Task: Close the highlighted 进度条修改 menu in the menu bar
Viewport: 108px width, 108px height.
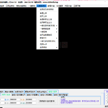Action: tap(41, 6)
